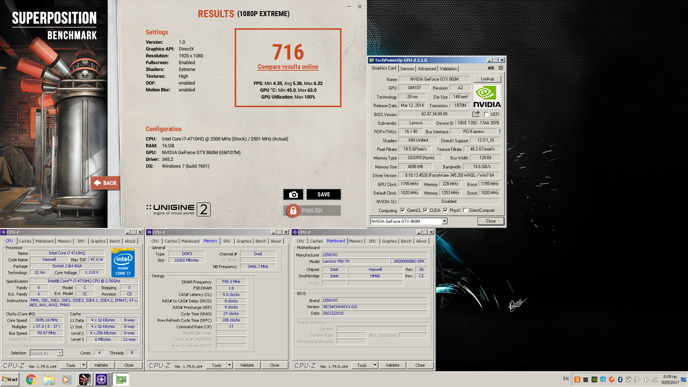Screen dimensions: 688x387
Task: Open the network signal tray icon
Action: [x=655, y=379]
